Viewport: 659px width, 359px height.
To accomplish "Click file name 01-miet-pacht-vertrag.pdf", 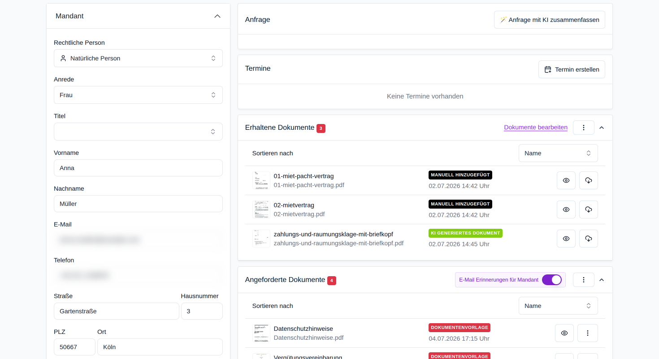I will (x=309, y=185).
